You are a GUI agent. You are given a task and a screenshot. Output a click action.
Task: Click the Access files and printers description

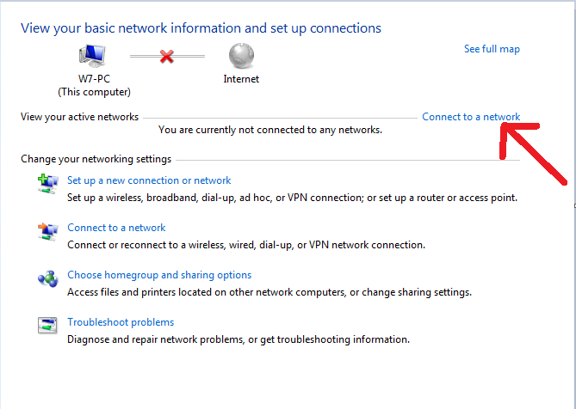coord(269,292)
